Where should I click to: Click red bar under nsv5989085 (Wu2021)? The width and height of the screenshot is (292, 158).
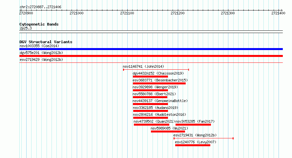[168, 132]
